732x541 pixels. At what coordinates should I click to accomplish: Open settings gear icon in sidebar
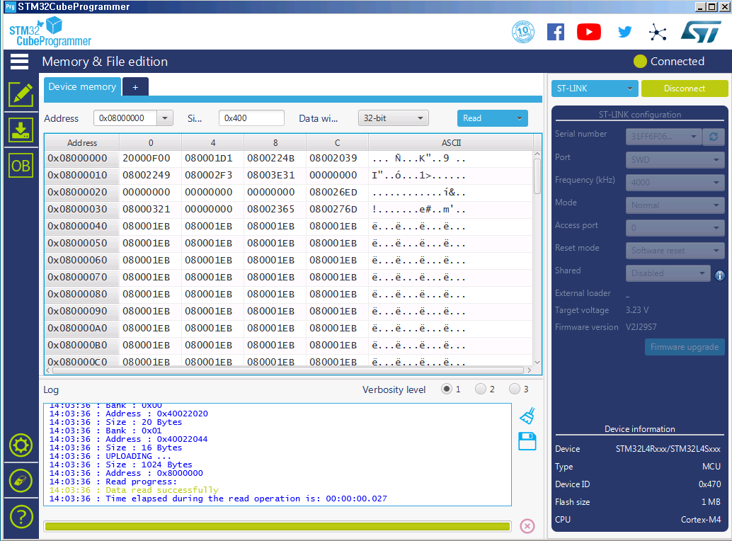point(21,445)
